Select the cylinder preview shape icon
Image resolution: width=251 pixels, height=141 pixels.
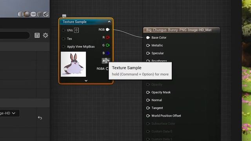click(20, 14)
